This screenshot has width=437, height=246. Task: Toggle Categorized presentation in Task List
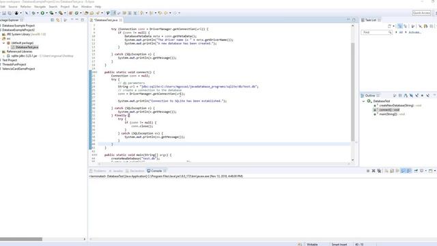coord(400,26)
